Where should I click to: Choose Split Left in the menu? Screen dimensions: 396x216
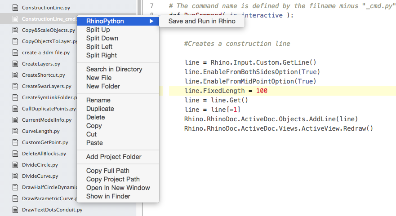pyautogui.click(x=118, y=47)
